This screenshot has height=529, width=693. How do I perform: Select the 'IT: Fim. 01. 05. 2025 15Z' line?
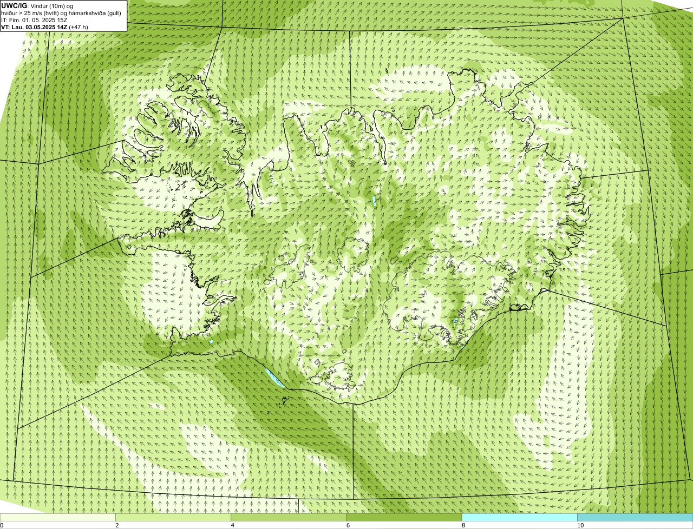click(x=35, y=19)
